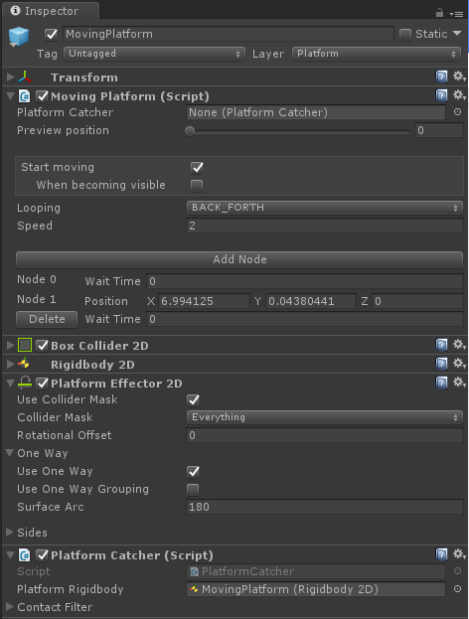Open Transform component help reference icon
This screenshot has height=619, width=469.
[x=441, y=77]
